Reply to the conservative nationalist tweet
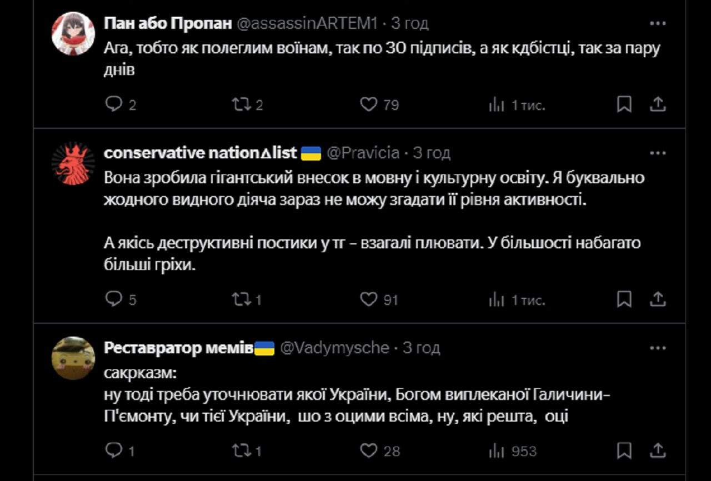Viewport: 711px width, 481px height. click(x=113, y=299)
